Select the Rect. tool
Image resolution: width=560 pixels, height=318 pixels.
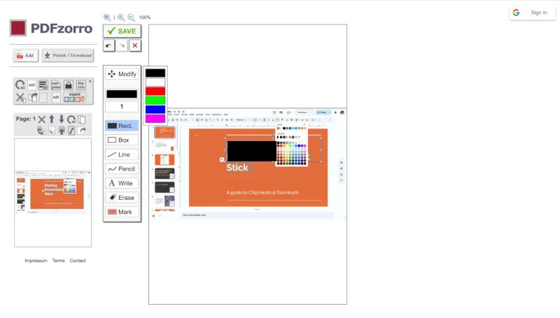pyautogui.click(x=122, y=126)
